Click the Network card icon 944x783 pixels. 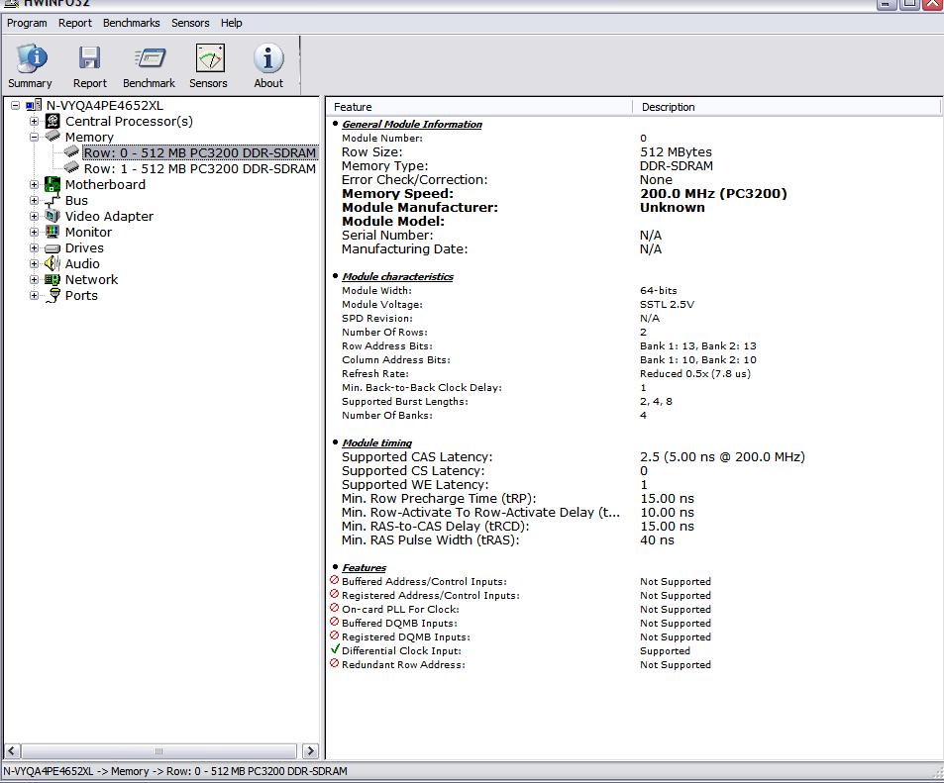click(x=52, y=279)
